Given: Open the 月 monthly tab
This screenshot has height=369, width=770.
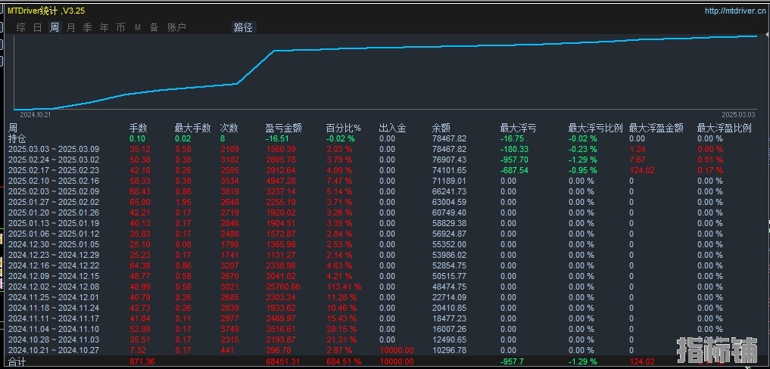Looking at the screenshot, I should coord(70,27).
